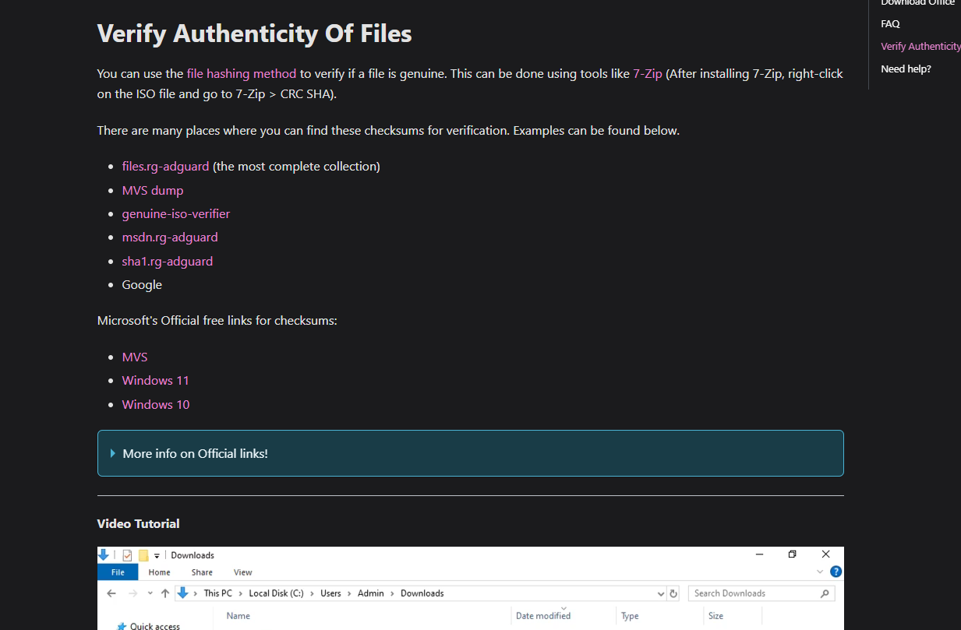
Task: Click This PC in the address bar
Action: point(218,593)
